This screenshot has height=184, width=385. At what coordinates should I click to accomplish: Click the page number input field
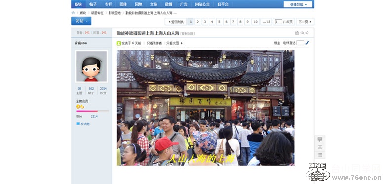pos(278,22)
